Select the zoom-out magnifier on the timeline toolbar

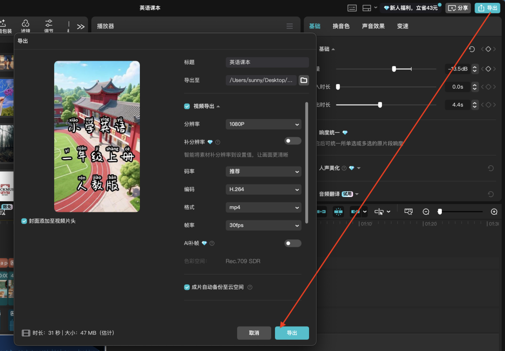(x=426, y=211)
